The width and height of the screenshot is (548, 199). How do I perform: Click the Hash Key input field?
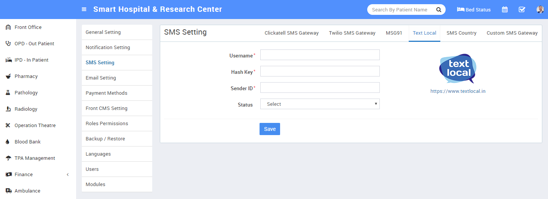[320, 72]
